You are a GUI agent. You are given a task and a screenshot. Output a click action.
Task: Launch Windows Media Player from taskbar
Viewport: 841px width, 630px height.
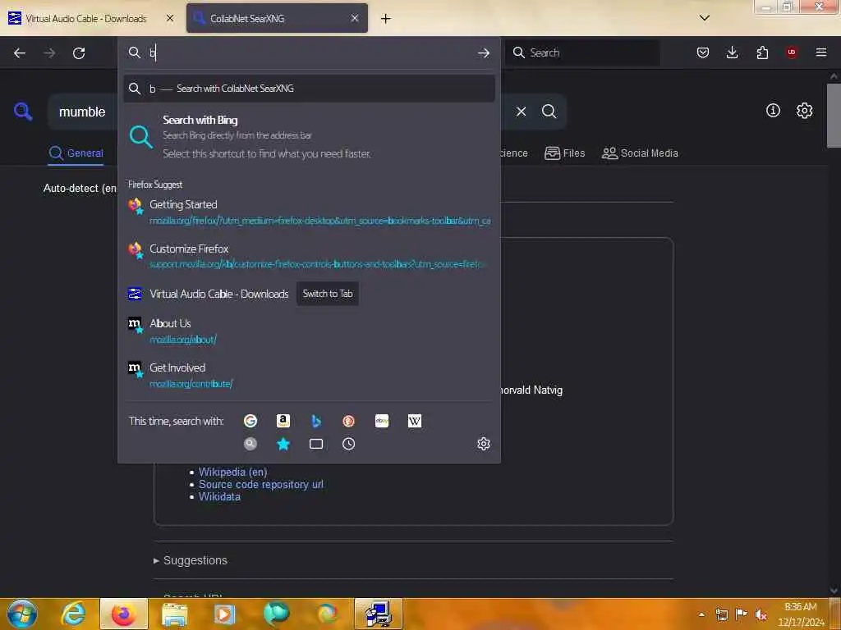click(225, 614)
